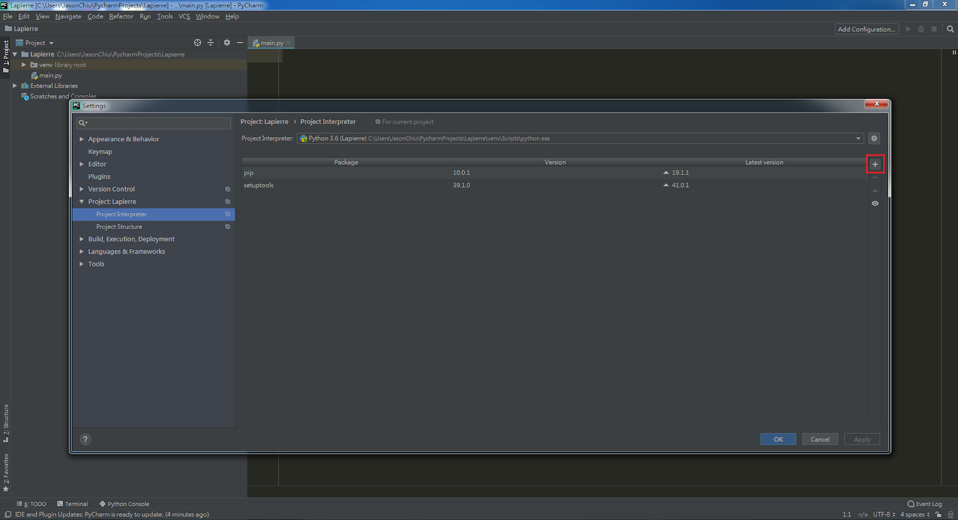Select the pip package row
Image resolution: width=958 pixels, height=520 pixels.
click(x=554, y=173)
